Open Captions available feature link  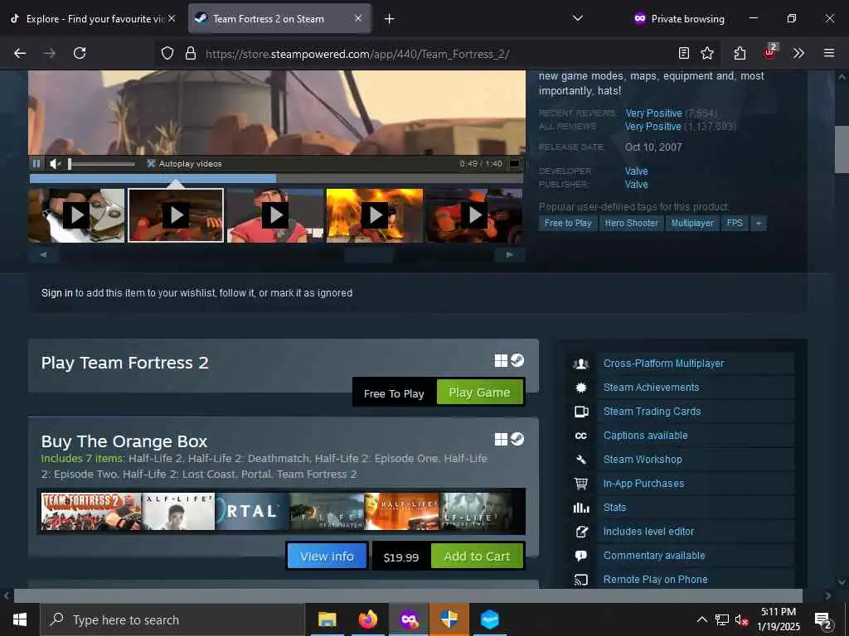pos(645,436)
